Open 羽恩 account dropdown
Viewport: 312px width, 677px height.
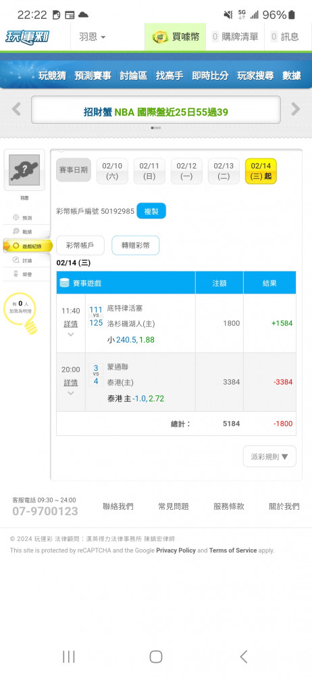coord(93,37)
